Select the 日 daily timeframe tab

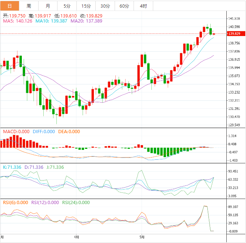(9, 6)
